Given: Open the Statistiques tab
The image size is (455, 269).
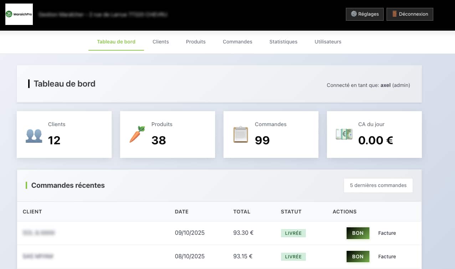Looking at the screenshot, I should 283,42.
